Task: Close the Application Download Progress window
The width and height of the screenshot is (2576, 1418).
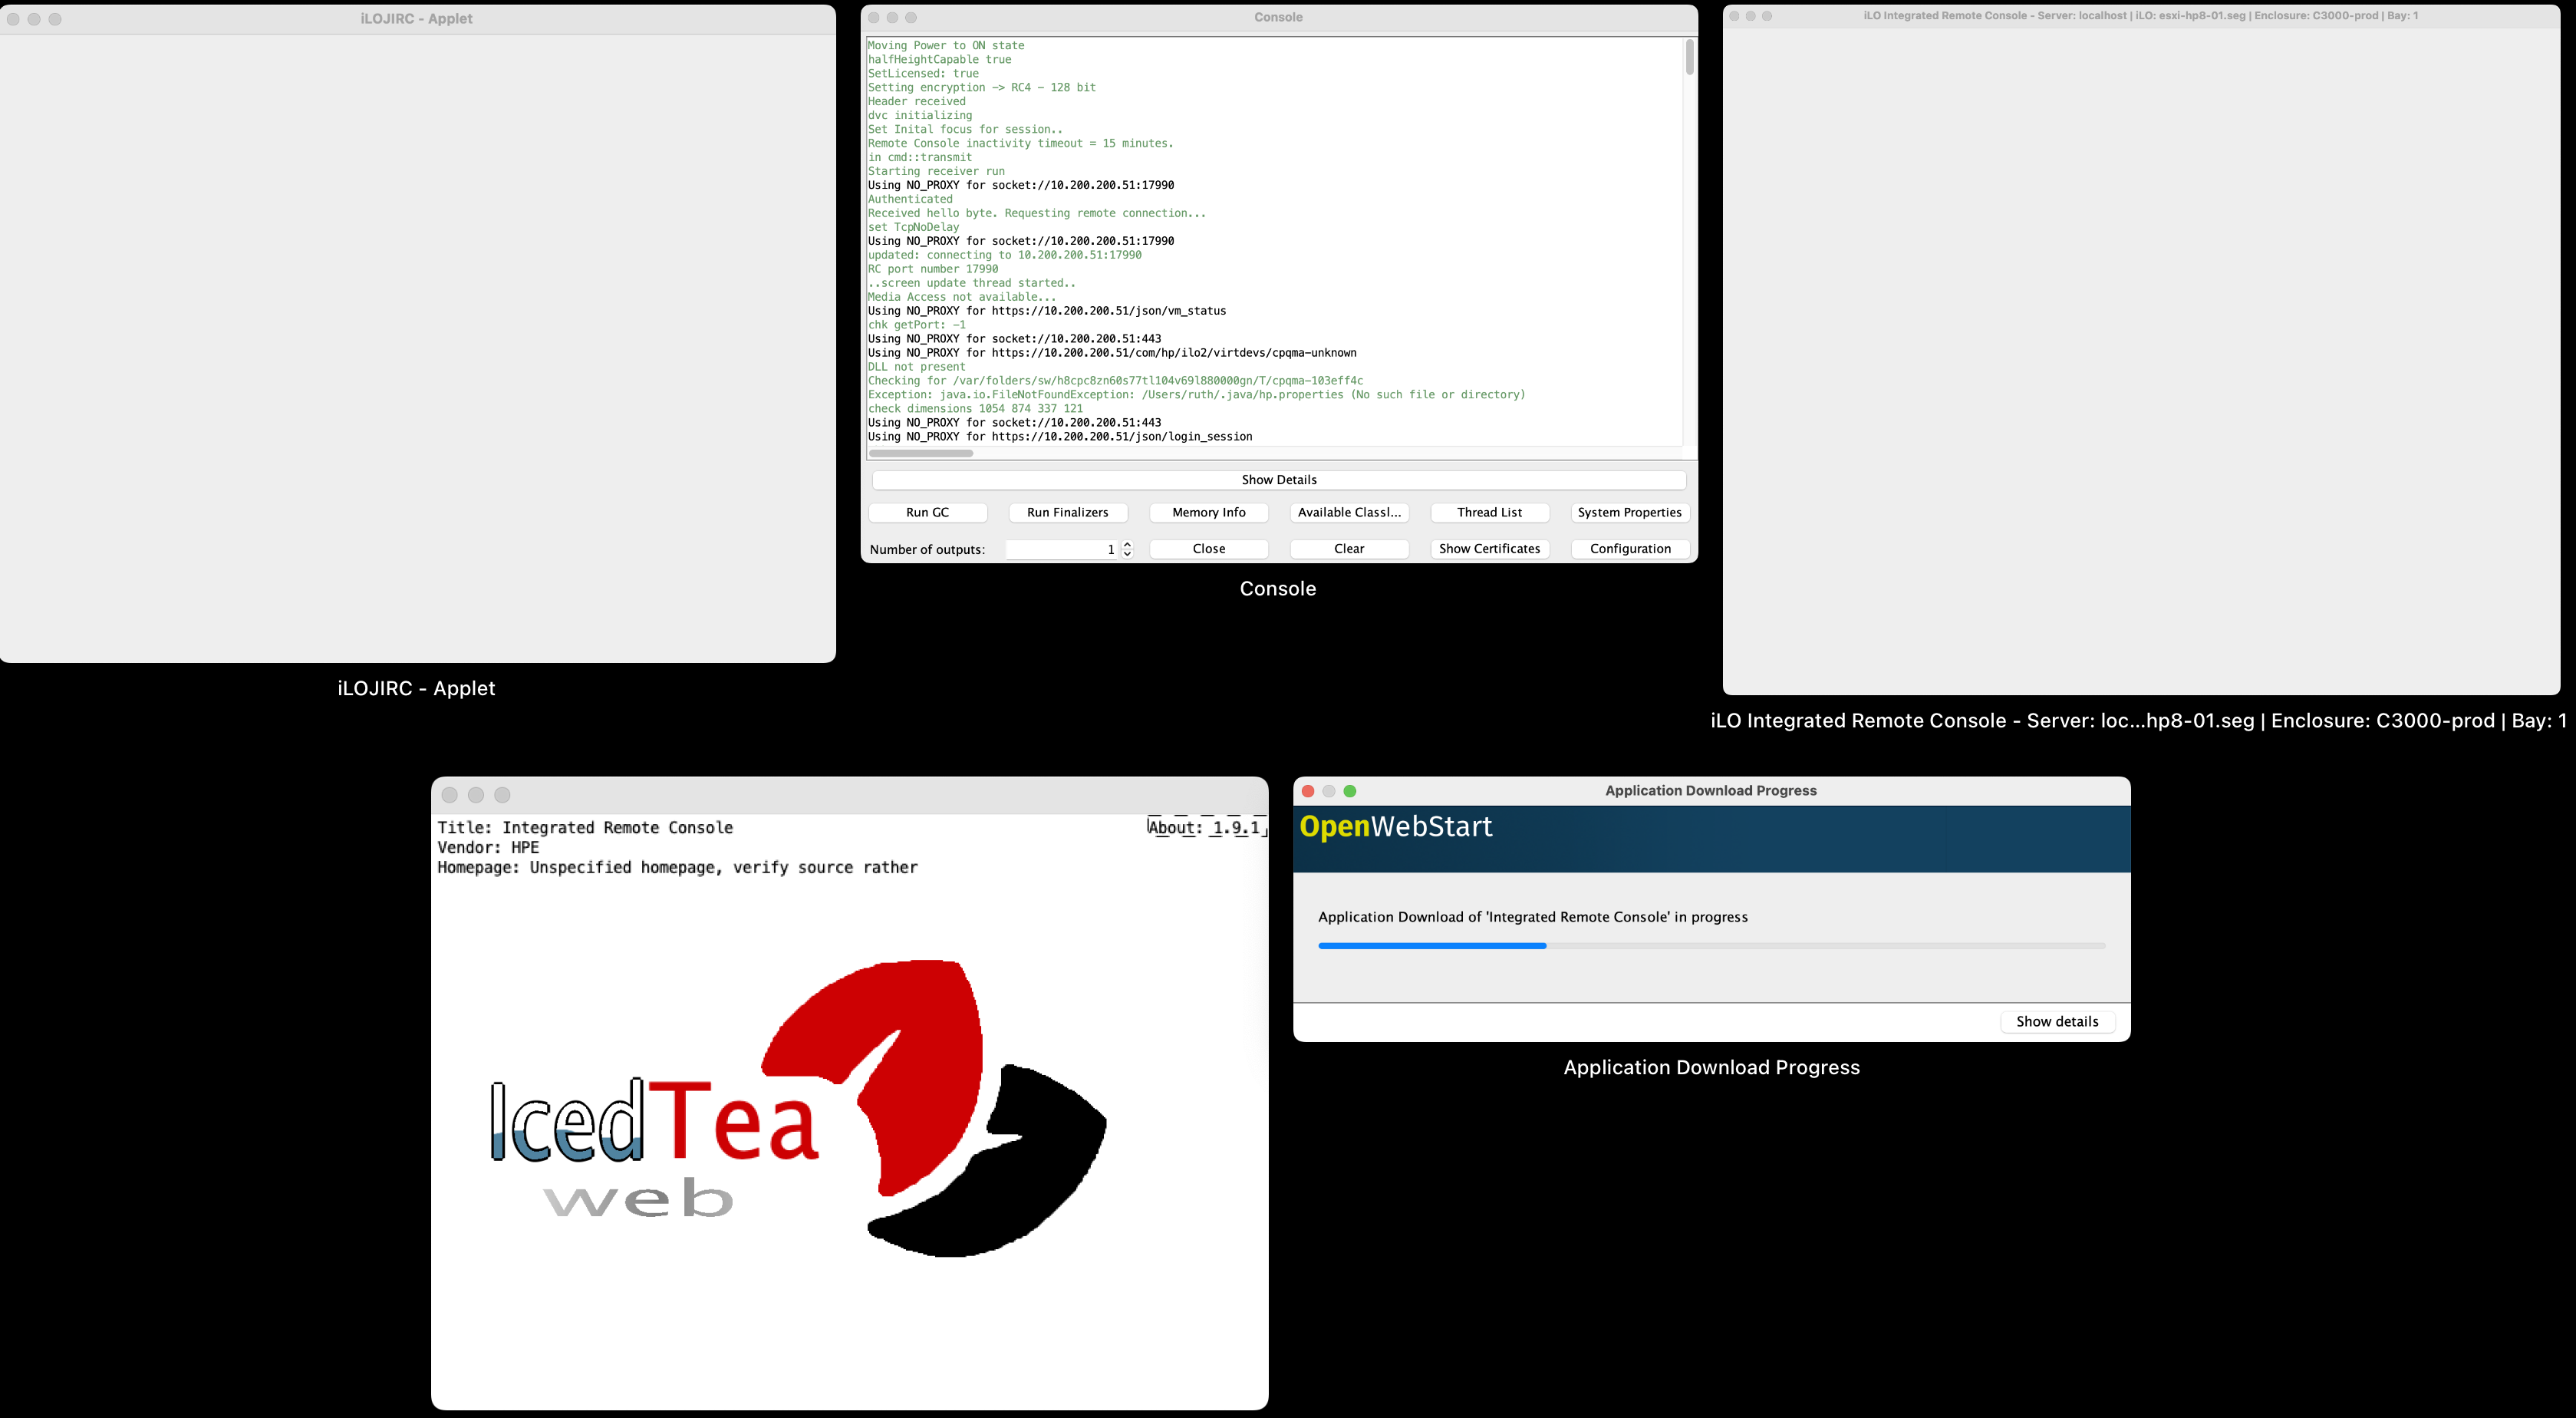Action: [x=1308, y=791]
